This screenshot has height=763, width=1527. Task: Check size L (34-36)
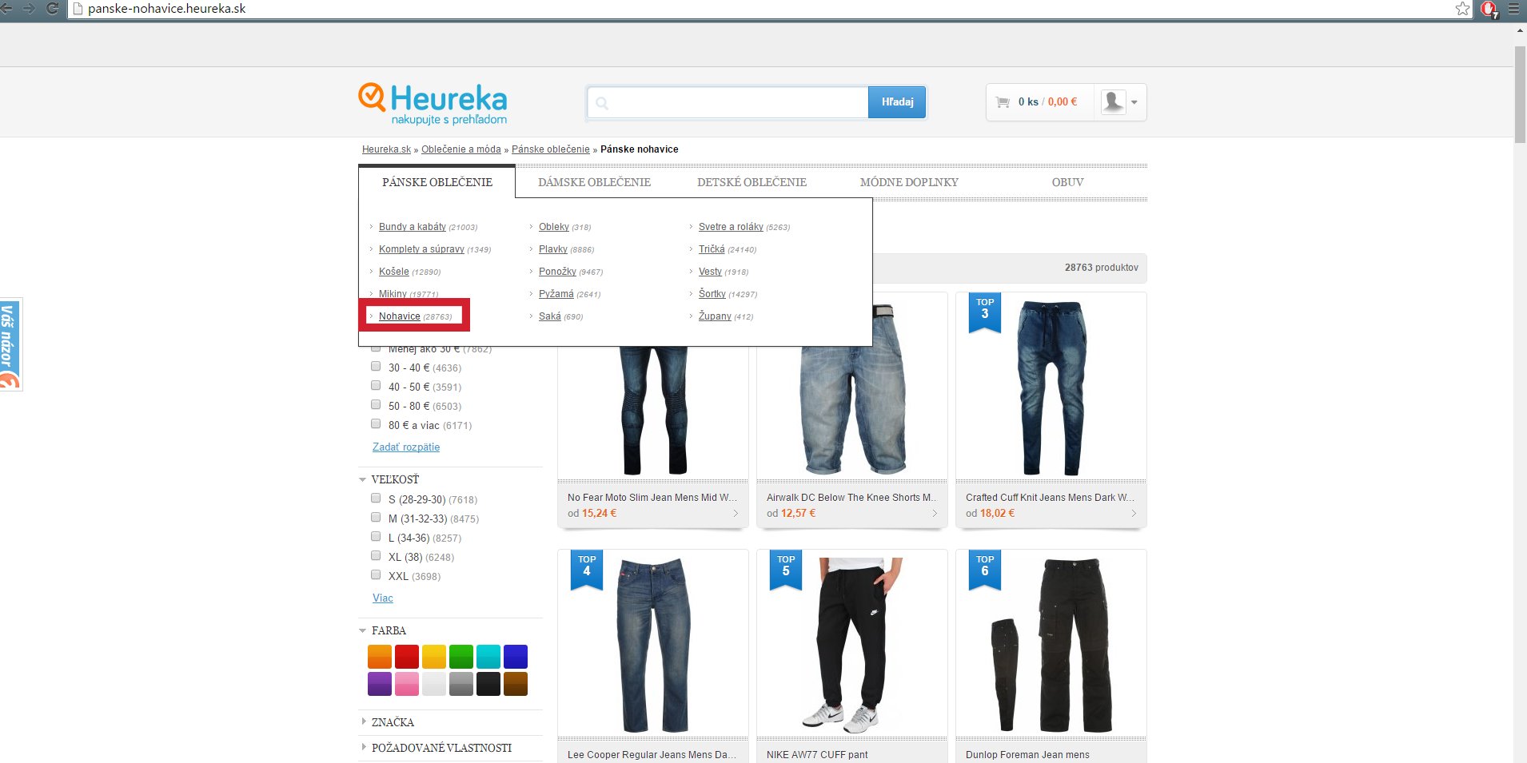click(376, 537)
